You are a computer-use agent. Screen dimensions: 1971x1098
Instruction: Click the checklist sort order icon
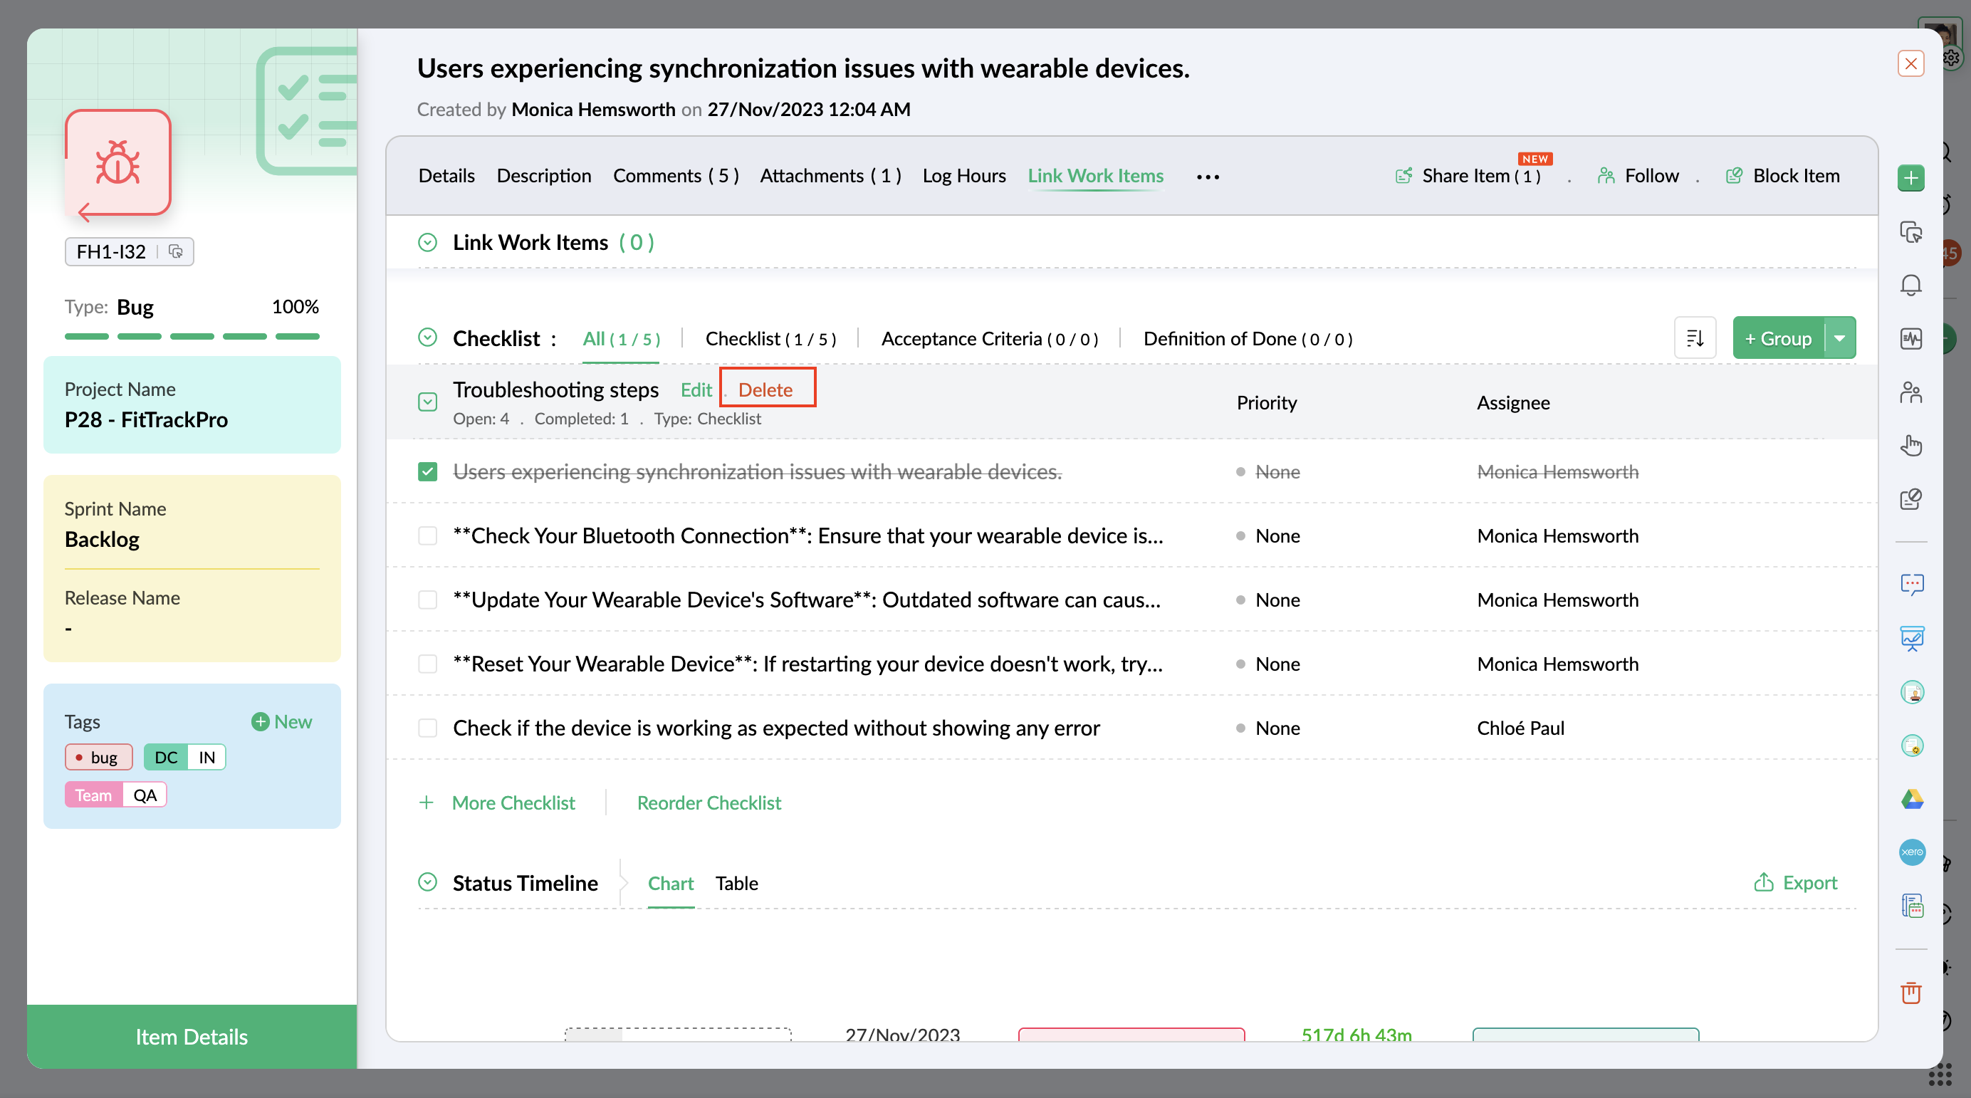click(1695, 338)
